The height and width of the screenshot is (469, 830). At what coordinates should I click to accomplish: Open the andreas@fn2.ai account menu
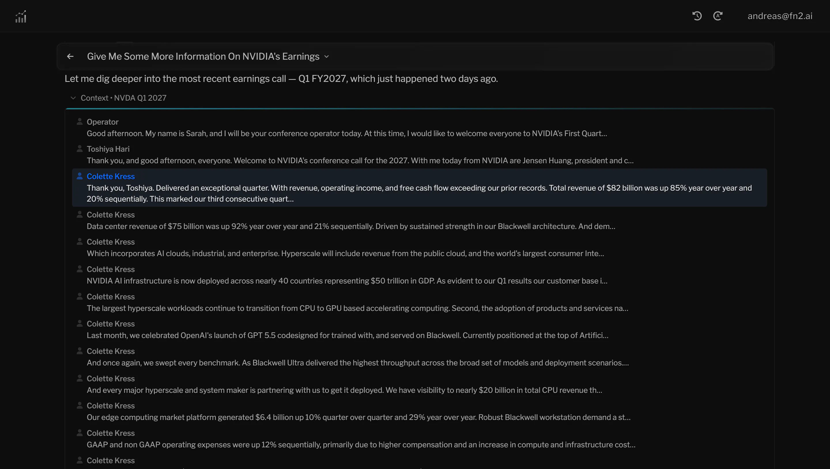click(x=780, y=16)
